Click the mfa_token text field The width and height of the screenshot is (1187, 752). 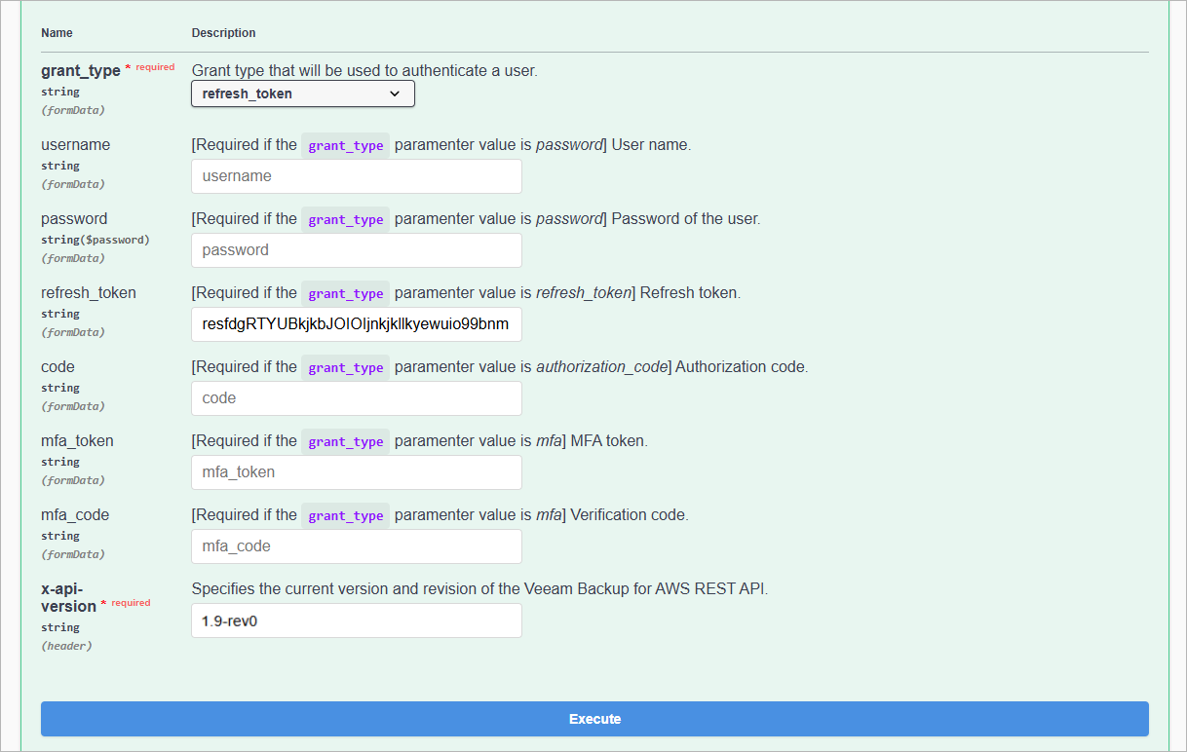[x=357, y=472]
